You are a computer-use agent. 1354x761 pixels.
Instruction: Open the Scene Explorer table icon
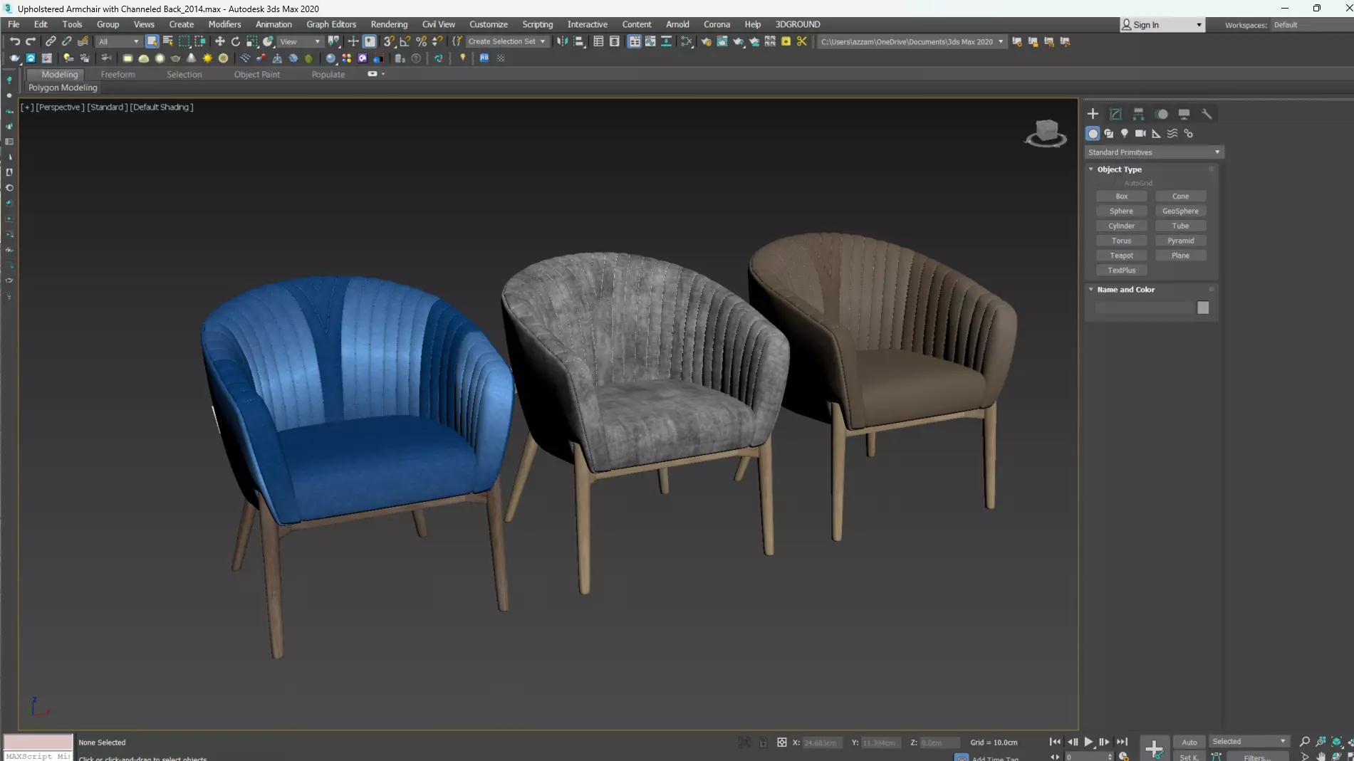598,41
